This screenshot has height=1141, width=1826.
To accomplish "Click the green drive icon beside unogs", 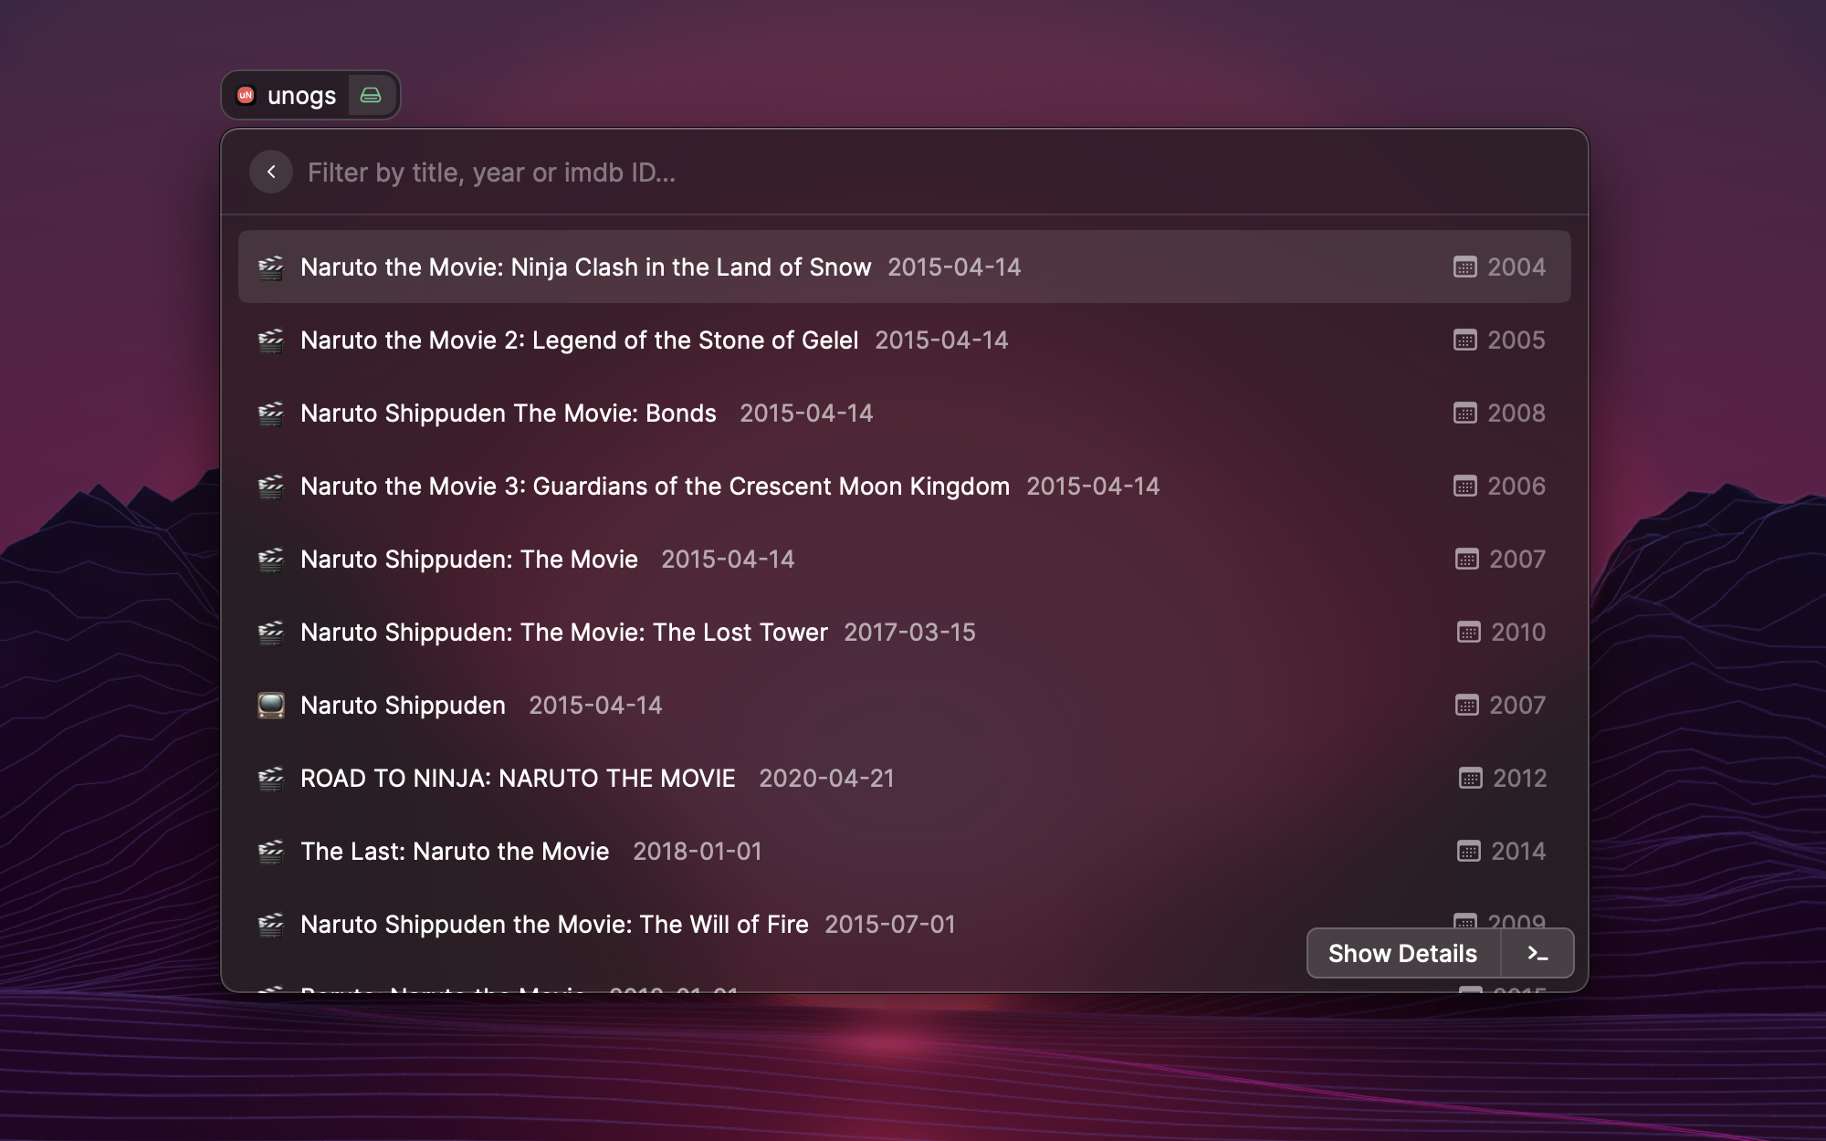I will (371, 95).
